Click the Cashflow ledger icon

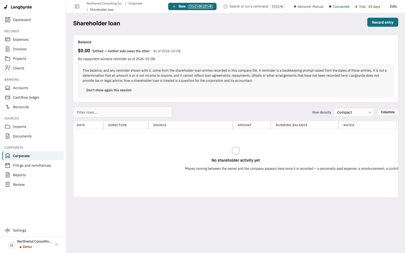pyautogui.click(x=8, y=97)
